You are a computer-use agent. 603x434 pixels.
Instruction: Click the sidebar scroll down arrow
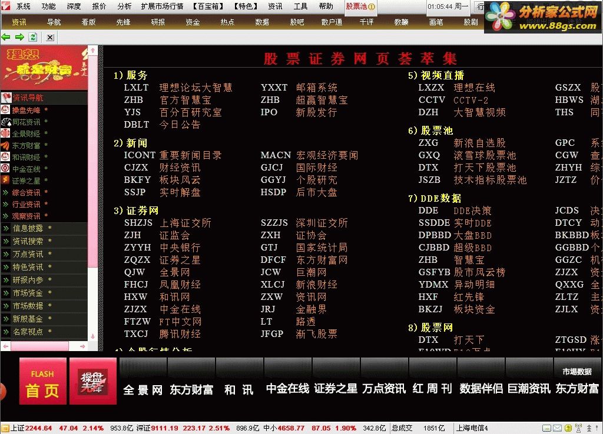[x=92, y=336]
